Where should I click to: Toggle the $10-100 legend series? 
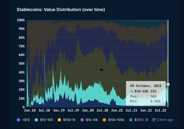44,120
